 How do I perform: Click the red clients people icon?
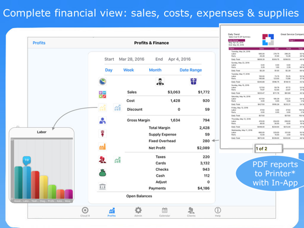(x=102, y=160)
